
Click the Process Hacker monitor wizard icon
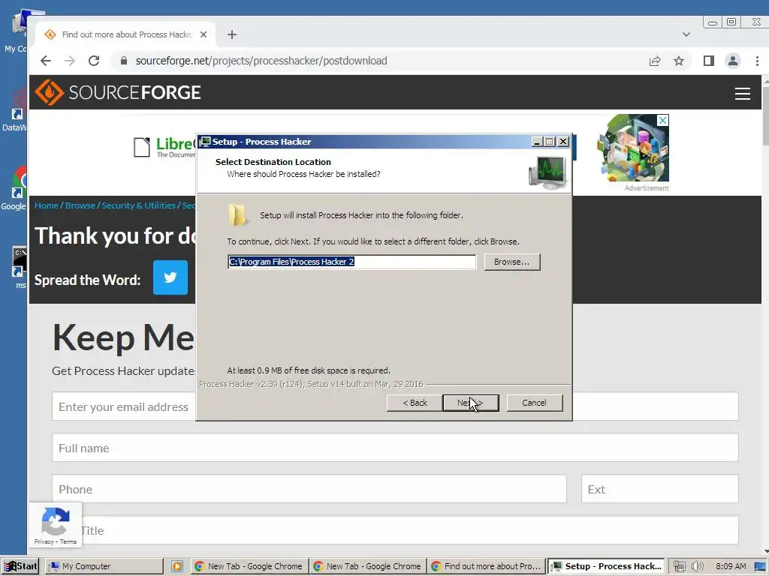pyautogui.click(x=548, y=172)
